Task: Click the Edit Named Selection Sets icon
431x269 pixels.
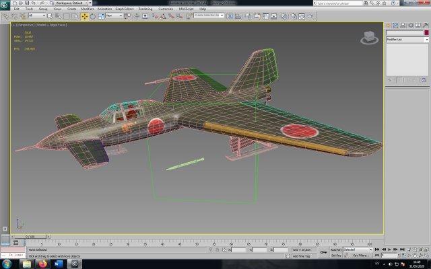Action: [x=189, y=16]
